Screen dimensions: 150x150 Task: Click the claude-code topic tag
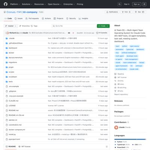[134, 69]
